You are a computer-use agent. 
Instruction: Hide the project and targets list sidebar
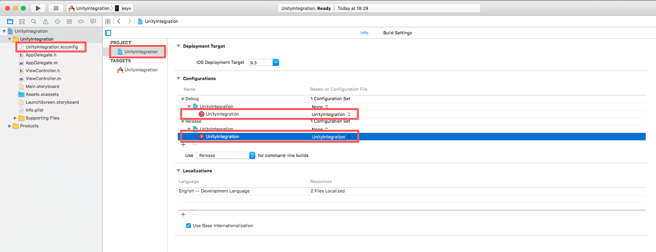click(x=108, y=33)
